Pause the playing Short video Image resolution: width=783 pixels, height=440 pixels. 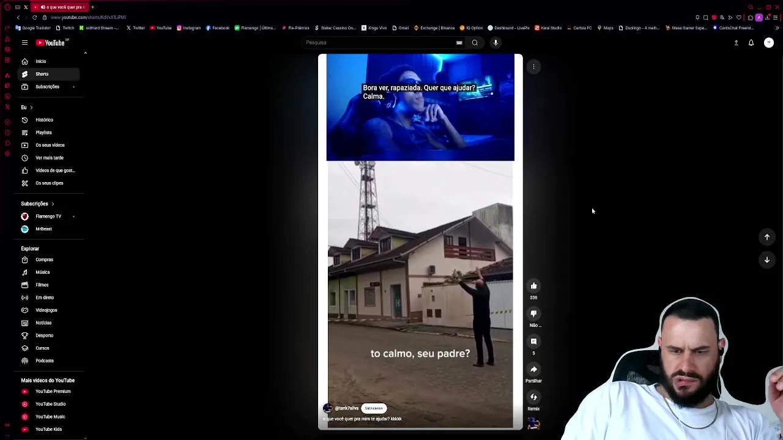pos(420,241)
